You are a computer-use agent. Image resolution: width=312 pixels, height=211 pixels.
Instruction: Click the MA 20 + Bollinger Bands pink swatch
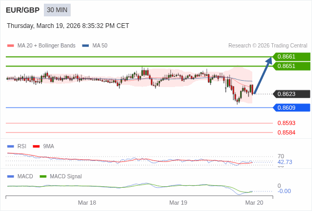(x=11, y=46)
